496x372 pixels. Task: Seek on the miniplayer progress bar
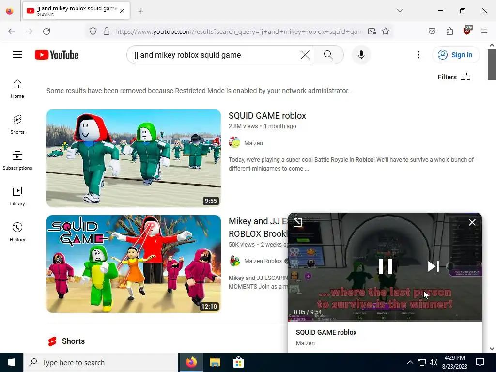point(385,321)
